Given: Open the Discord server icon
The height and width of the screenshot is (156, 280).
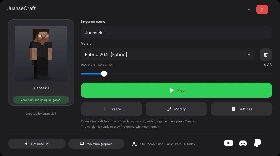Looking at the screenshot, I should (x=243, y=143).
